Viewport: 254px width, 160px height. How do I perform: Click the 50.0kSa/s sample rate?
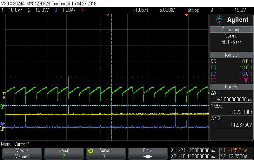(231, 42)
